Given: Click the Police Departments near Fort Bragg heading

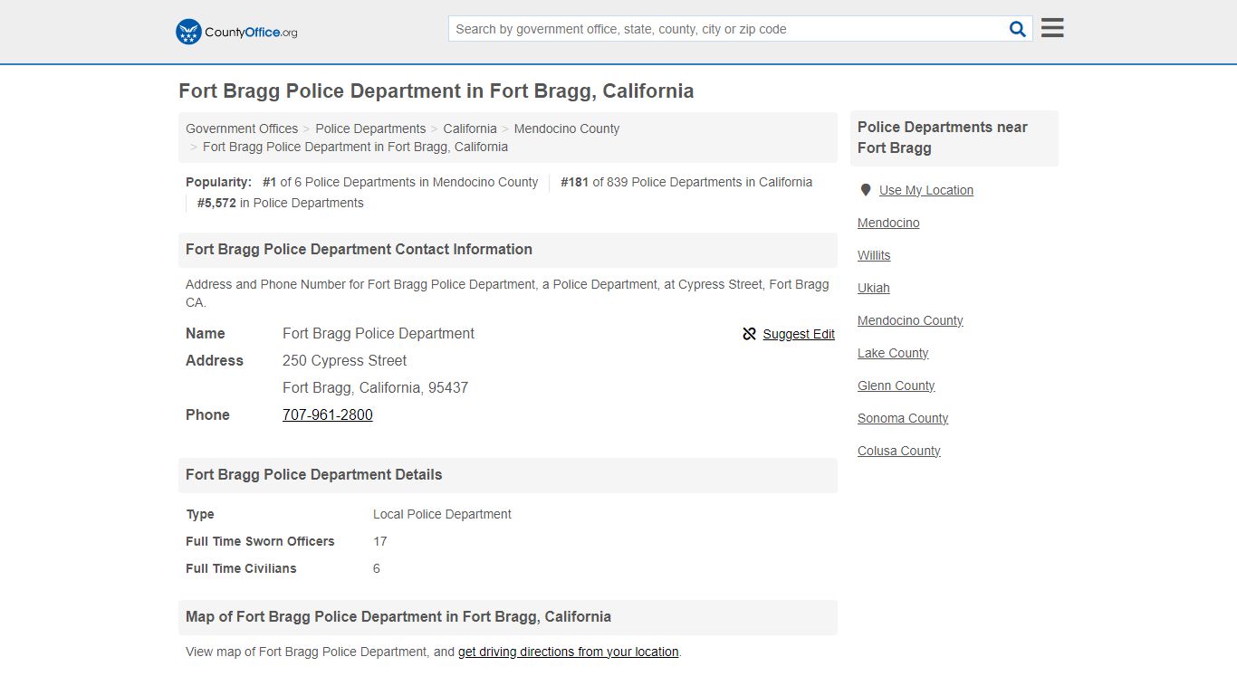Looking at the screenshot, I should coord(954,138).
